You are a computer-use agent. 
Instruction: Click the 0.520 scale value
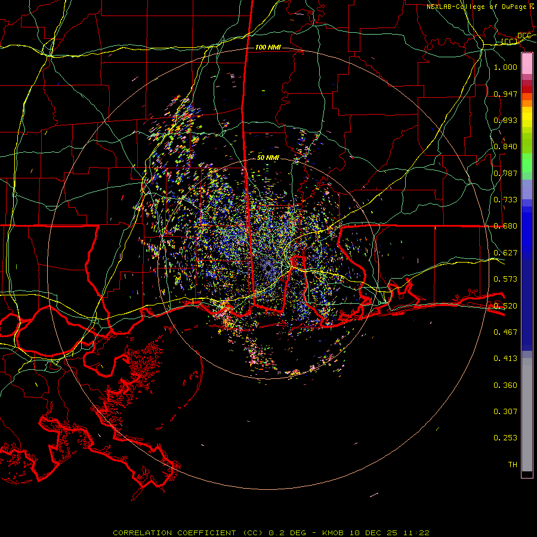point(505,306)
